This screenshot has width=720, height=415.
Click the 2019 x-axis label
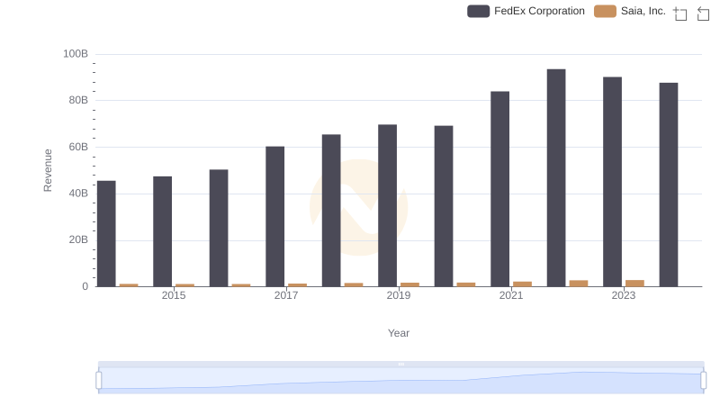coord(399,295)
